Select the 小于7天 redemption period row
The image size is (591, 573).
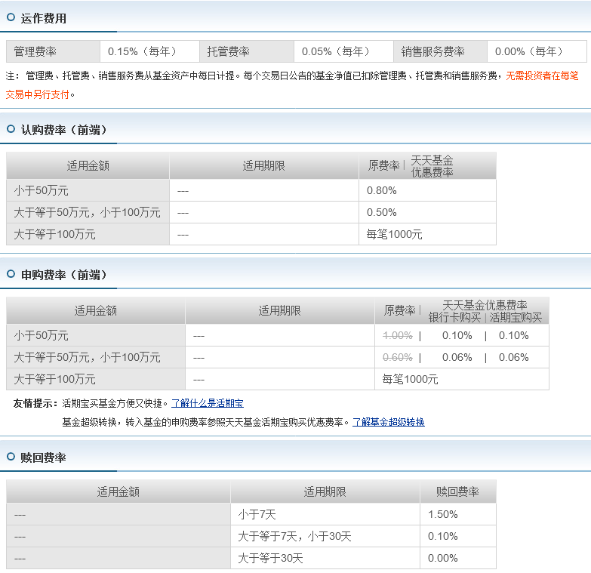coord(251,514)
